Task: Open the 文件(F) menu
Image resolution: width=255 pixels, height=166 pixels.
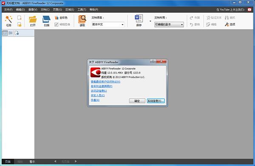Action: (8, 10)
